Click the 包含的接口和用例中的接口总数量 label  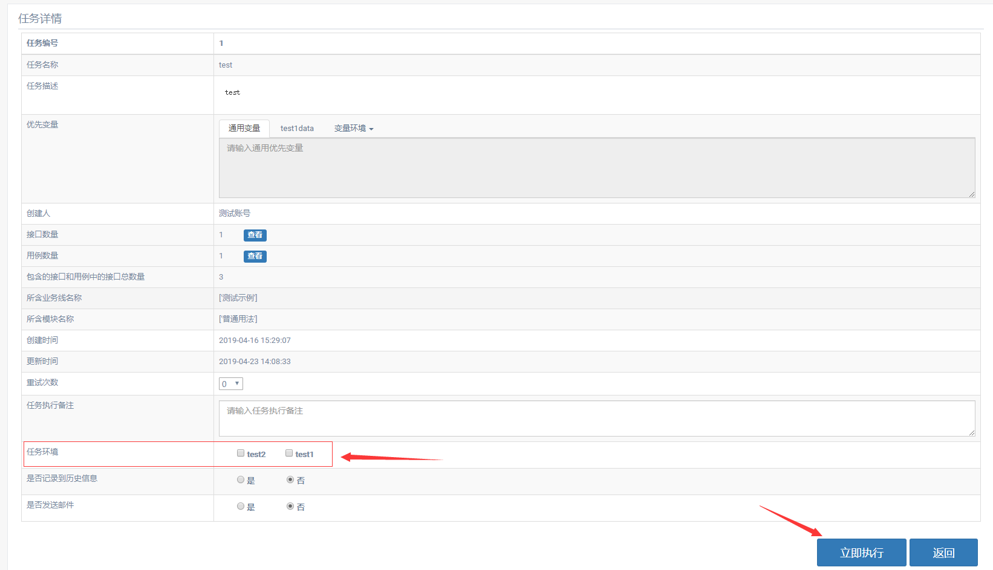coord(85,277)
